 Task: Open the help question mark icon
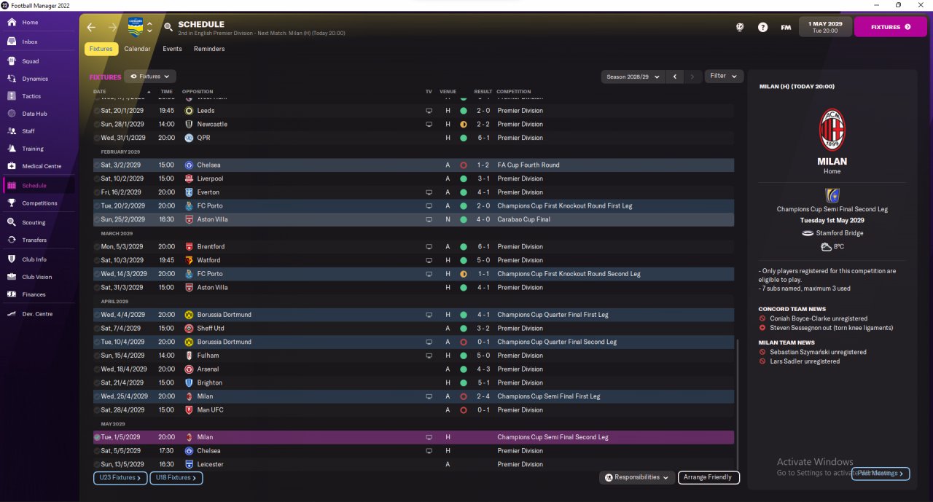762,27
